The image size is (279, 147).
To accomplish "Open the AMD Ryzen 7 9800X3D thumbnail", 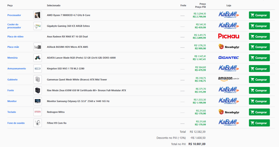I will tap(37, 15).
